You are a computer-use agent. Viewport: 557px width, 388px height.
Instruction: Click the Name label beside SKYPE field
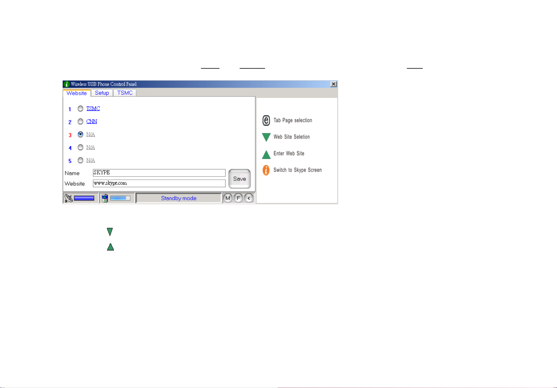[72, 173]
